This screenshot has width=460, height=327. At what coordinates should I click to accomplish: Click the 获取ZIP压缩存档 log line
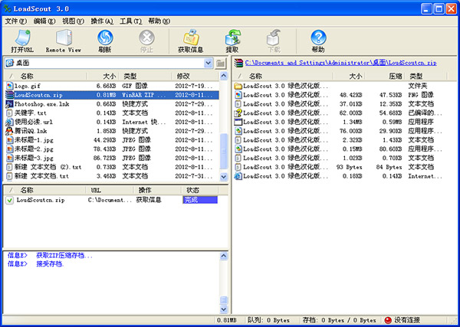(x=64, y=255)
